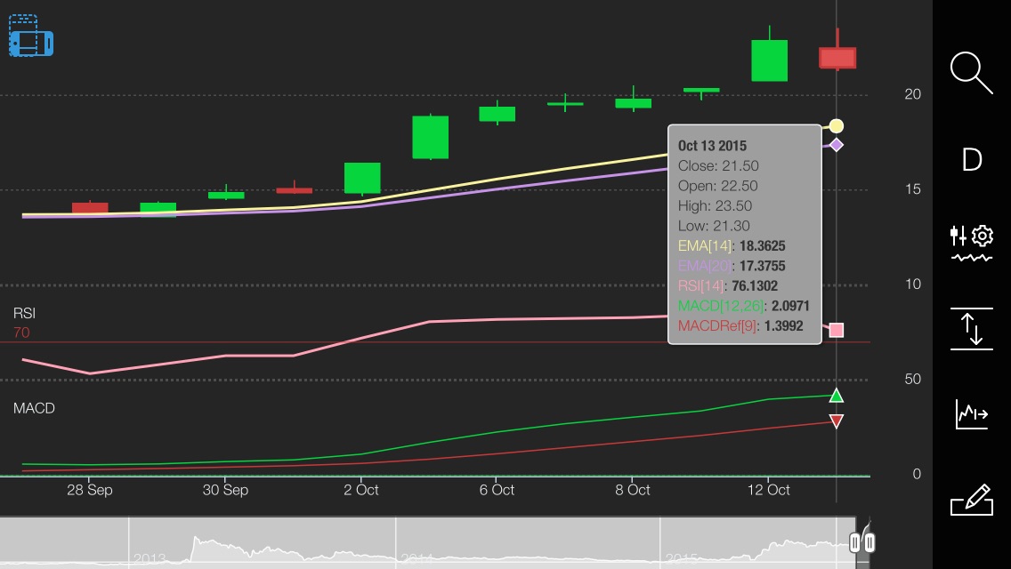Open the symbol search magnifier
Screen dimensions: 1011x569
coord(971,73)
